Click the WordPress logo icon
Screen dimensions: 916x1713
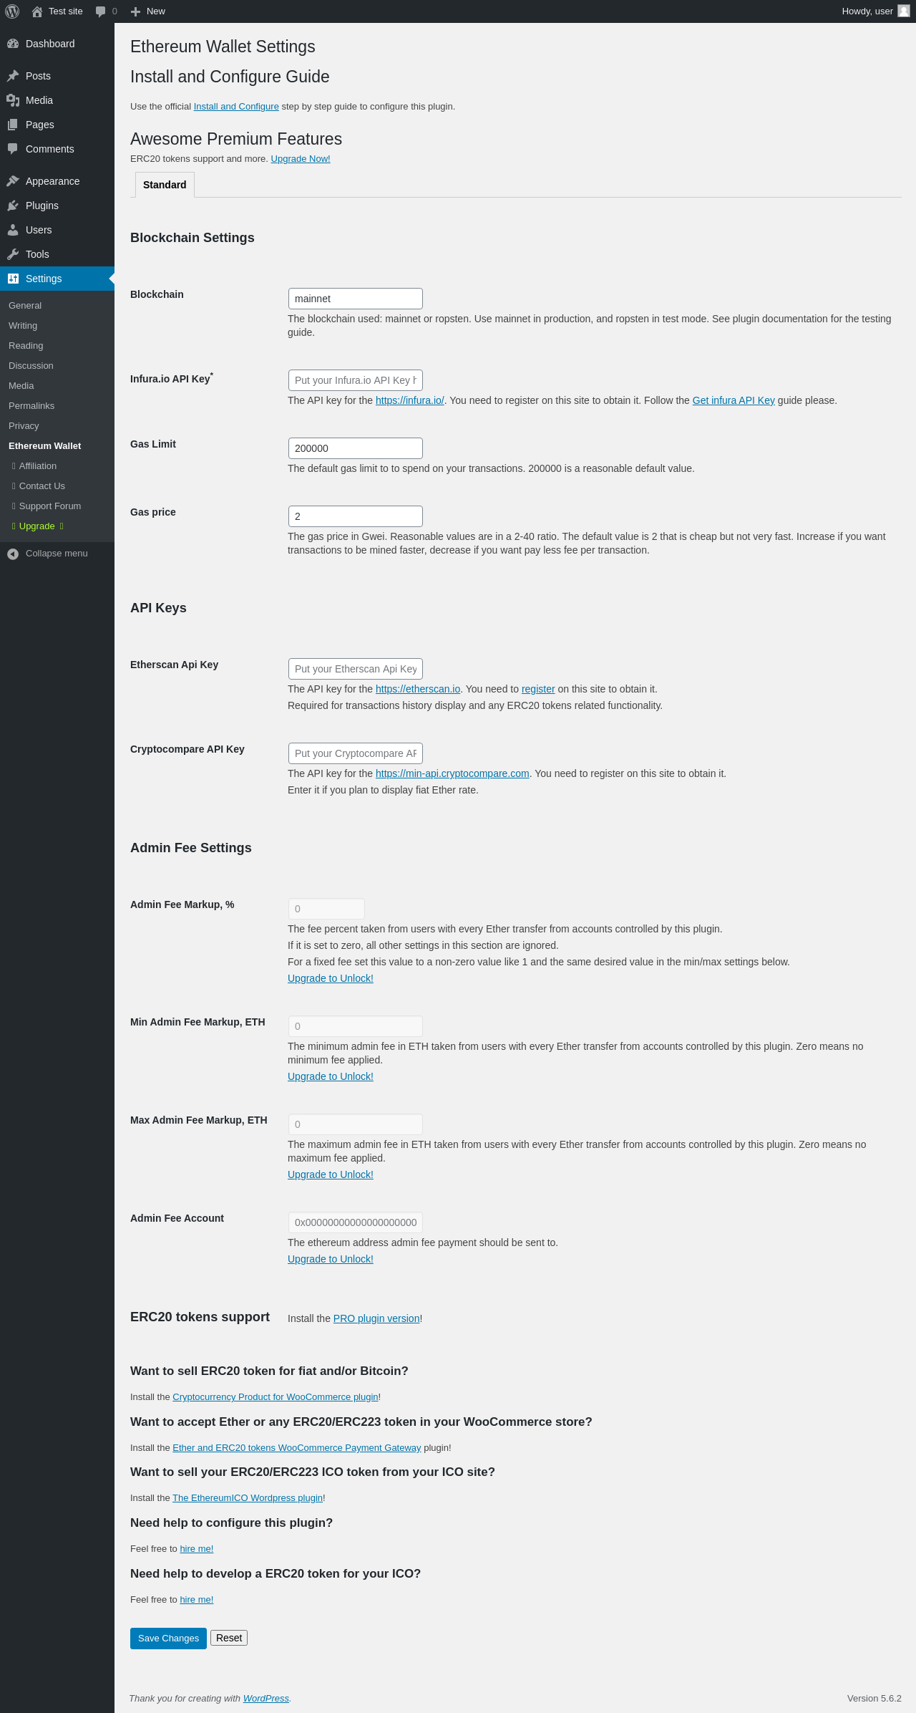point(12,11)
